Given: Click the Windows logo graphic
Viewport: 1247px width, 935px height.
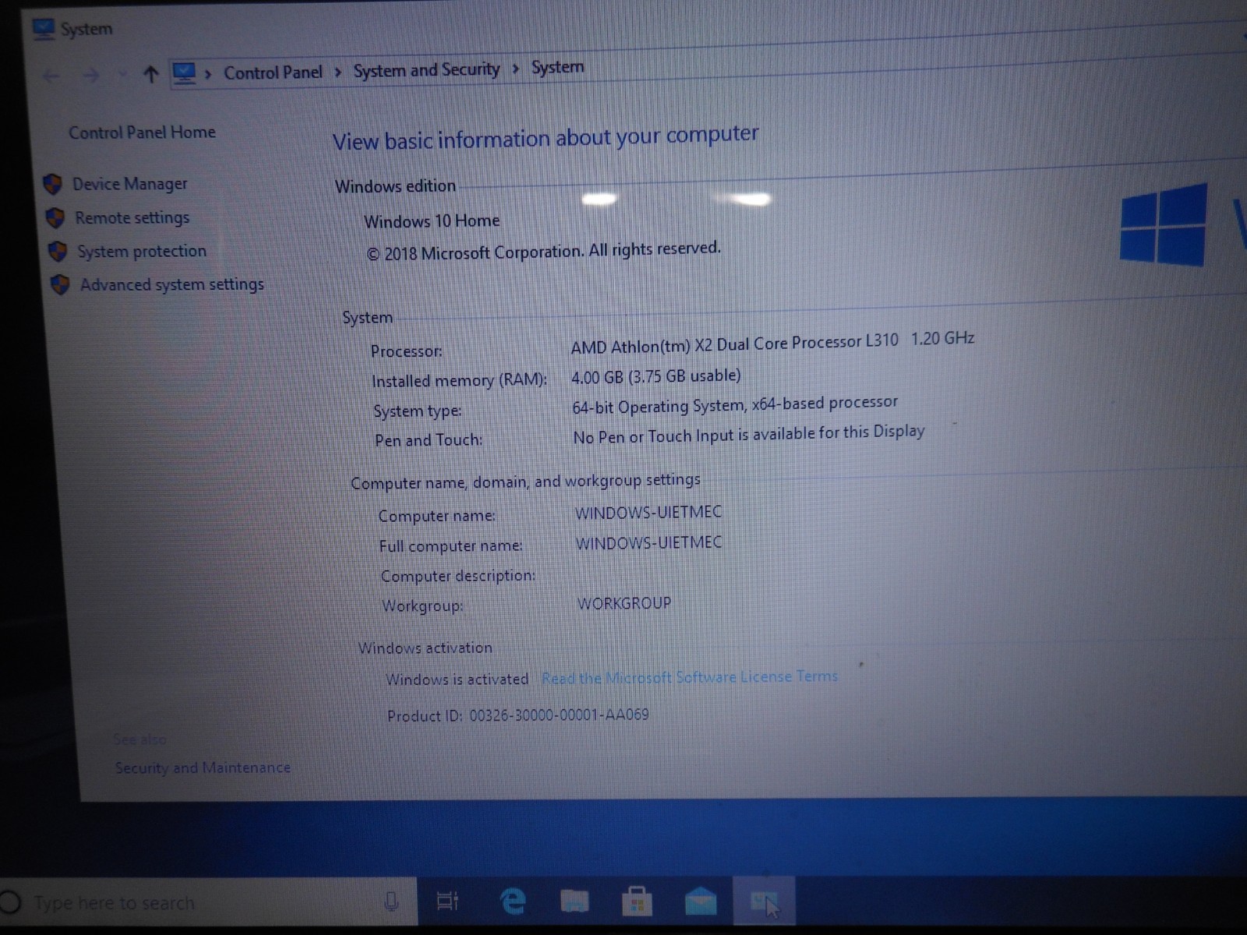Looking at the screenshot, I should pyautogui.click(x=1163, y=225).
